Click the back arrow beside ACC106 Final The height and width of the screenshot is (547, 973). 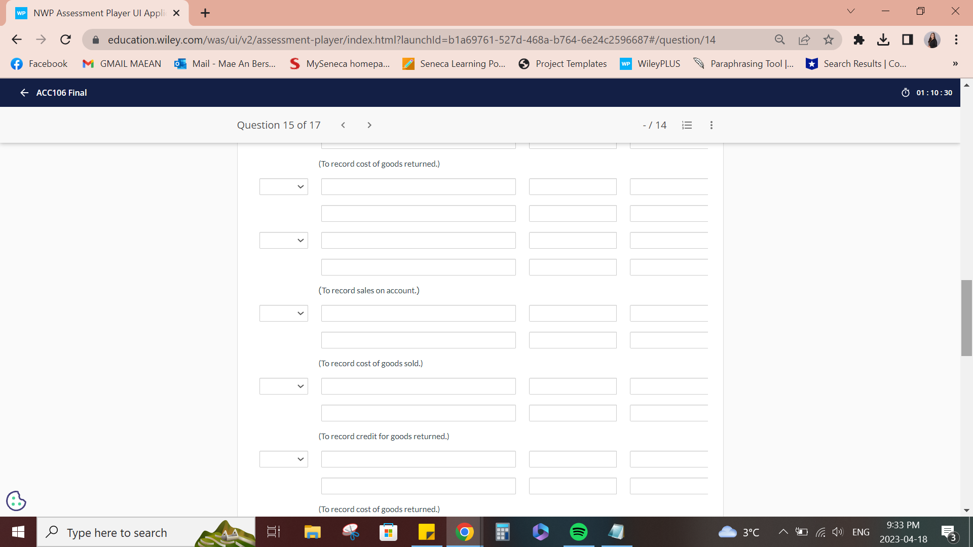pos(24,93)
